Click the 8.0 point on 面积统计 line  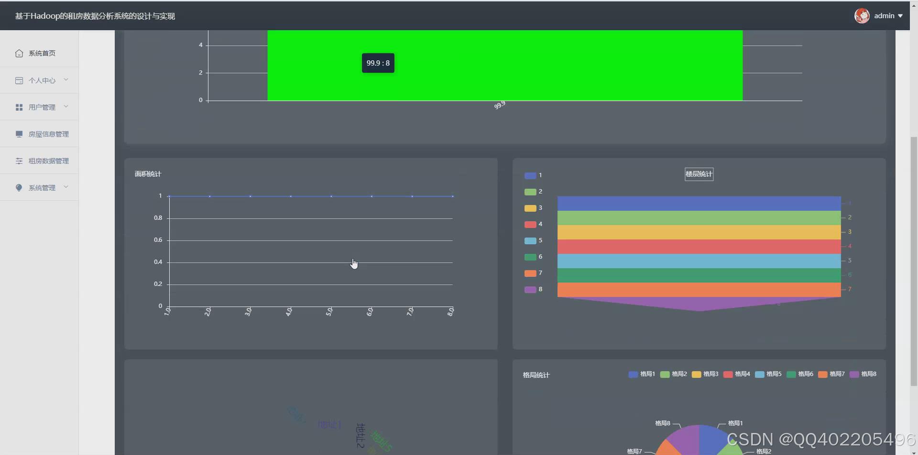click(453, 196)
